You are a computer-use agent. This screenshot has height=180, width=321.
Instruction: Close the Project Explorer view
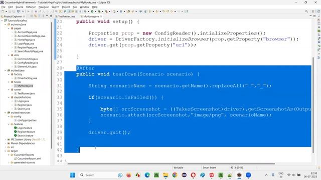click(x=24, y=16)
